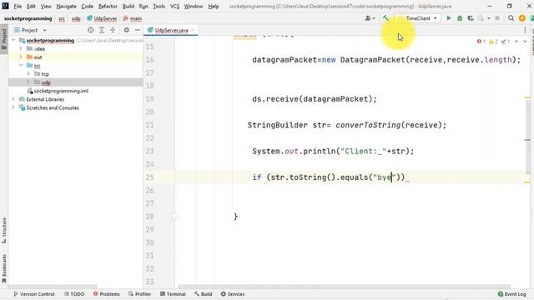Collapse all icon in Project panel
Screen dimensions: 534x300
point(113,30)
